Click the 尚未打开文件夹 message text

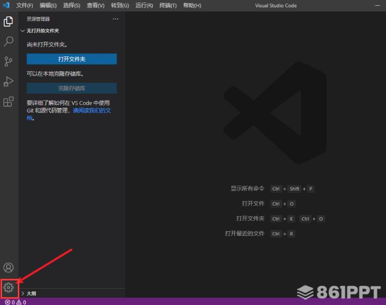[x=47, y=44]
